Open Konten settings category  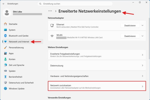(23, 59)
